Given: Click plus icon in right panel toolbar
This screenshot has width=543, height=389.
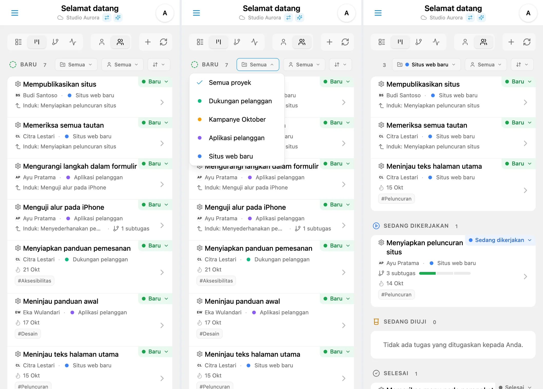Looking at the screenshot, I should (x=511, y=42).
